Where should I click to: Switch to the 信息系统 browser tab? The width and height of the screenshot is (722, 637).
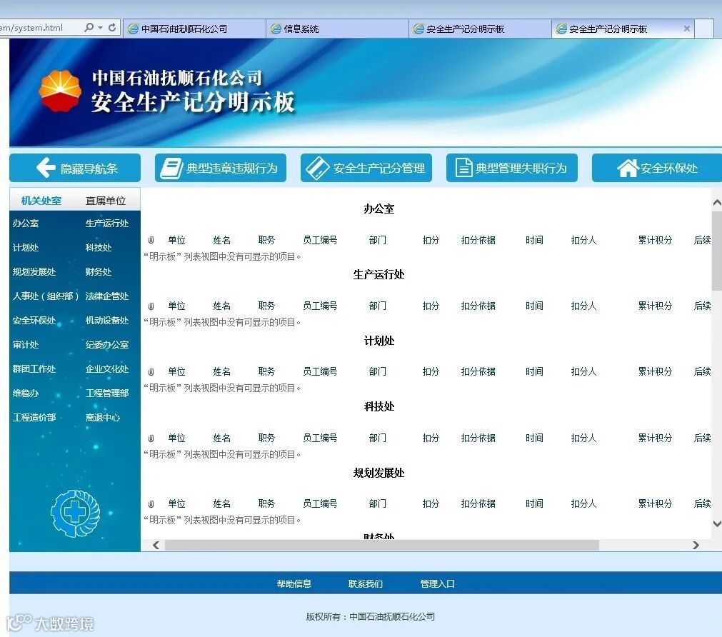click(x=337, y=29)
